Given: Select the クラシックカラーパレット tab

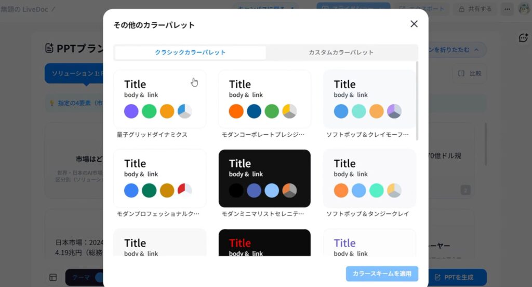Looking at the screenshot, I should pyautogui.click(x=190, y=52).
